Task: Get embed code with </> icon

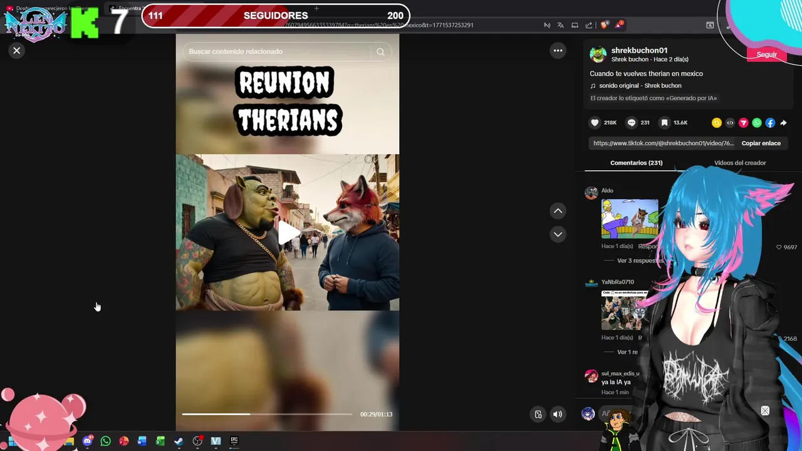Action: (x=730, y=123)
